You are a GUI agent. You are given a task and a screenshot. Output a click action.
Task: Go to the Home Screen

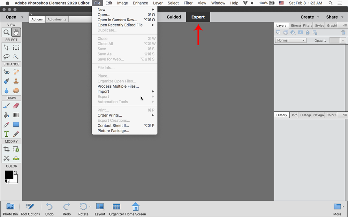[x=135, y=209]
